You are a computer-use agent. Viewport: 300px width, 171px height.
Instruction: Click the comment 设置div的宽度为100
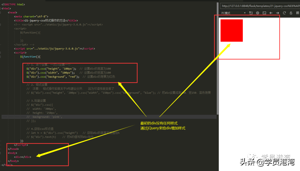click(95, 73)
